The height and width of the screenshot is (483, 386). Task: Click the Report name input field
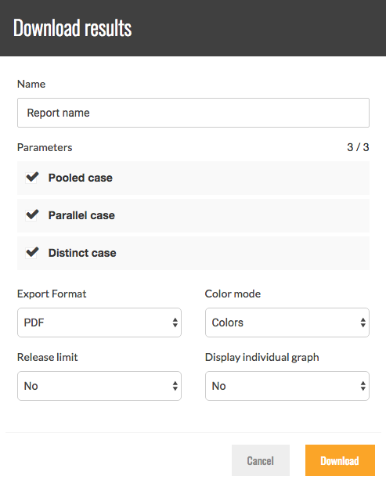tap(193, 113)
